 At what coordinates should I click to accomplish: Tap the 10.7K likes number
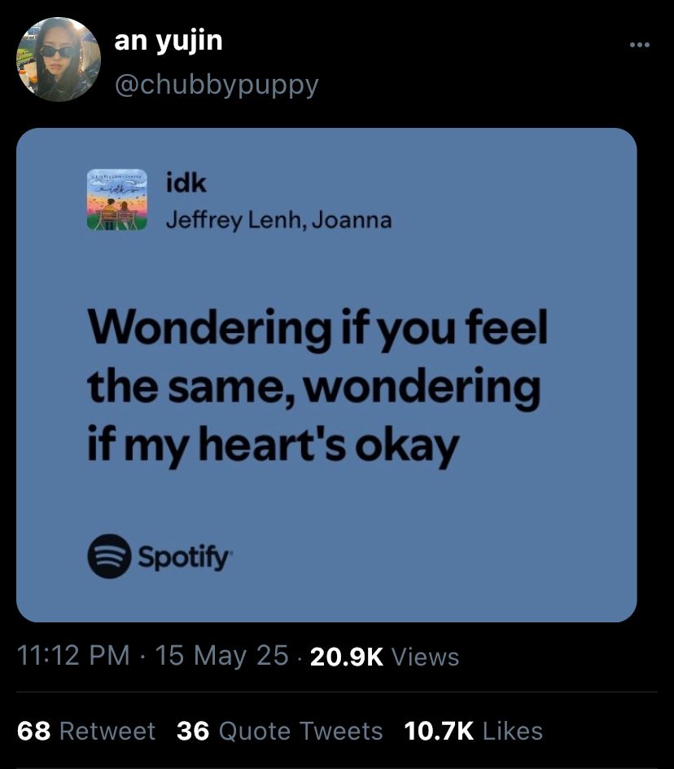click(439, 731)
